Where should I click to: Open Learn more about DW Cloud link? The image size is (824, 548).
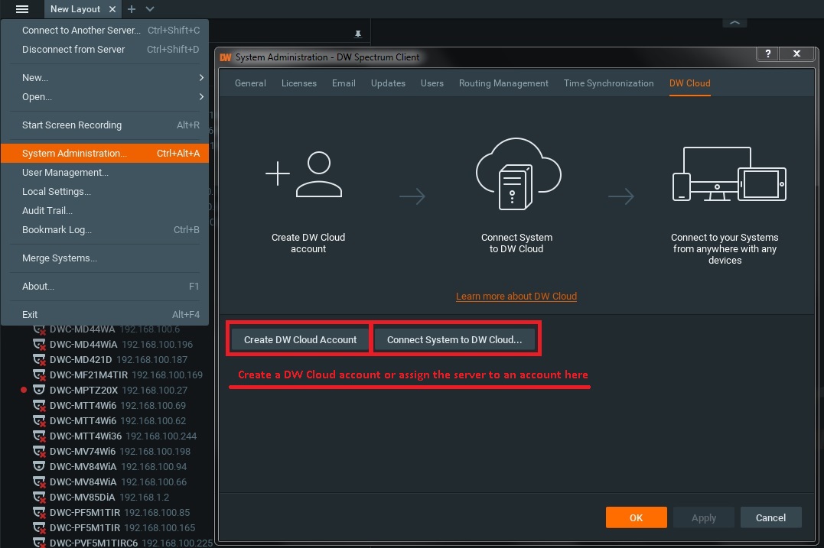(x=516, y=297)
